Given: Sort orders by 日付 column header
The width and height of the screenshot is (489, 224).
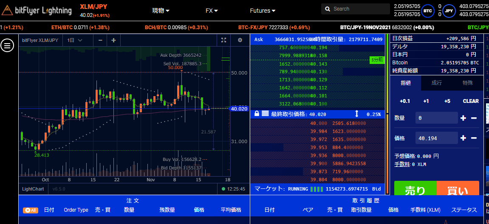Looking at the screenshot, I should click(49, 210).
